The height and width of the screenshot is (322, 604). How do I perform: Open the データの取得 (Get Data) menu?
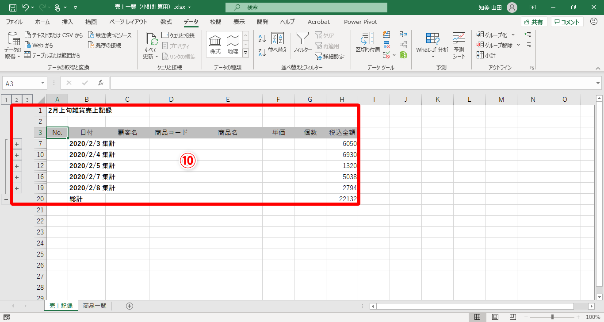click(x=12, y=46)
